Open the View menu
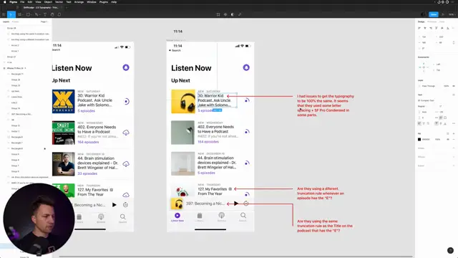Screen dimensions: 458x258 (38, 1)
